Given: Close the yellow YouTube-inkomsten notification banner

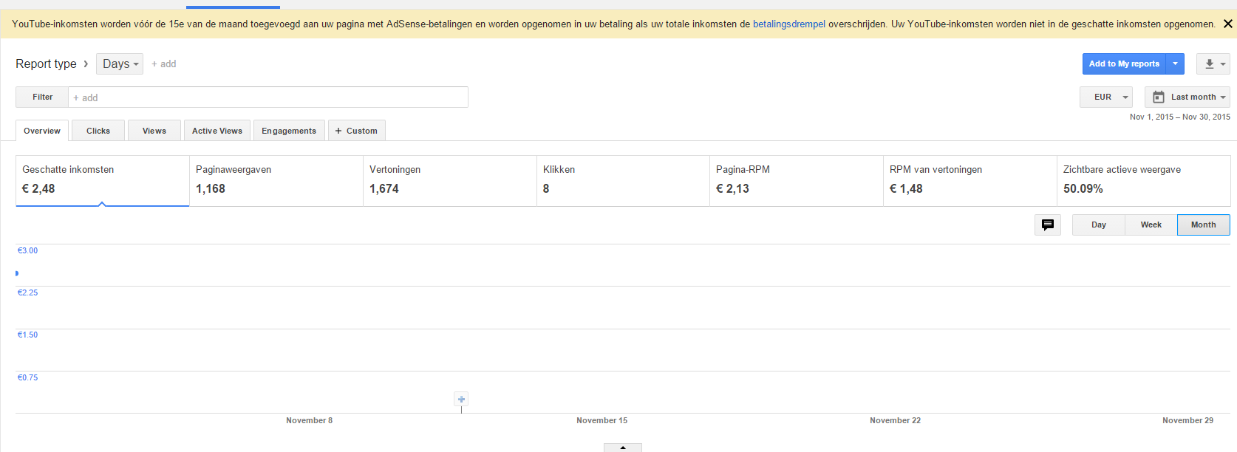Looking at the screenshot, I should [x=1227, y=24].
